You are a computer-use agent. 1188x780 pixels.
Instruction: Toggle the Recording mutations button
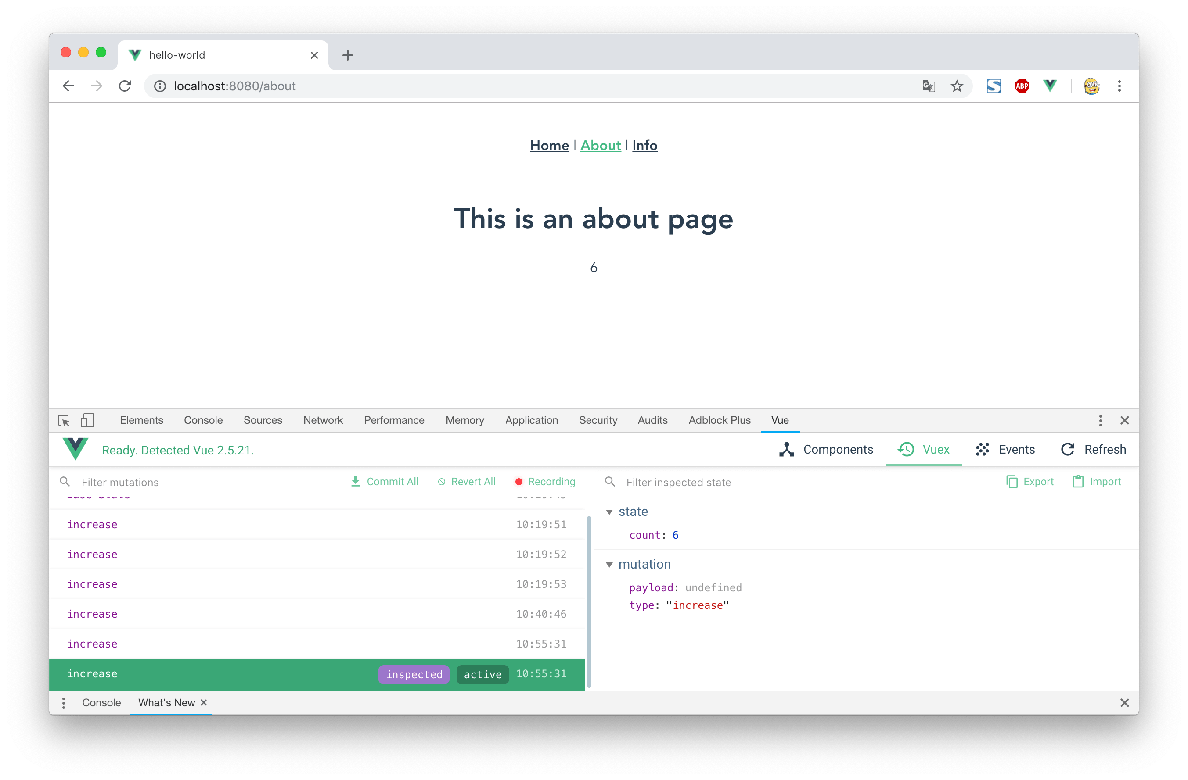(545, 482)
